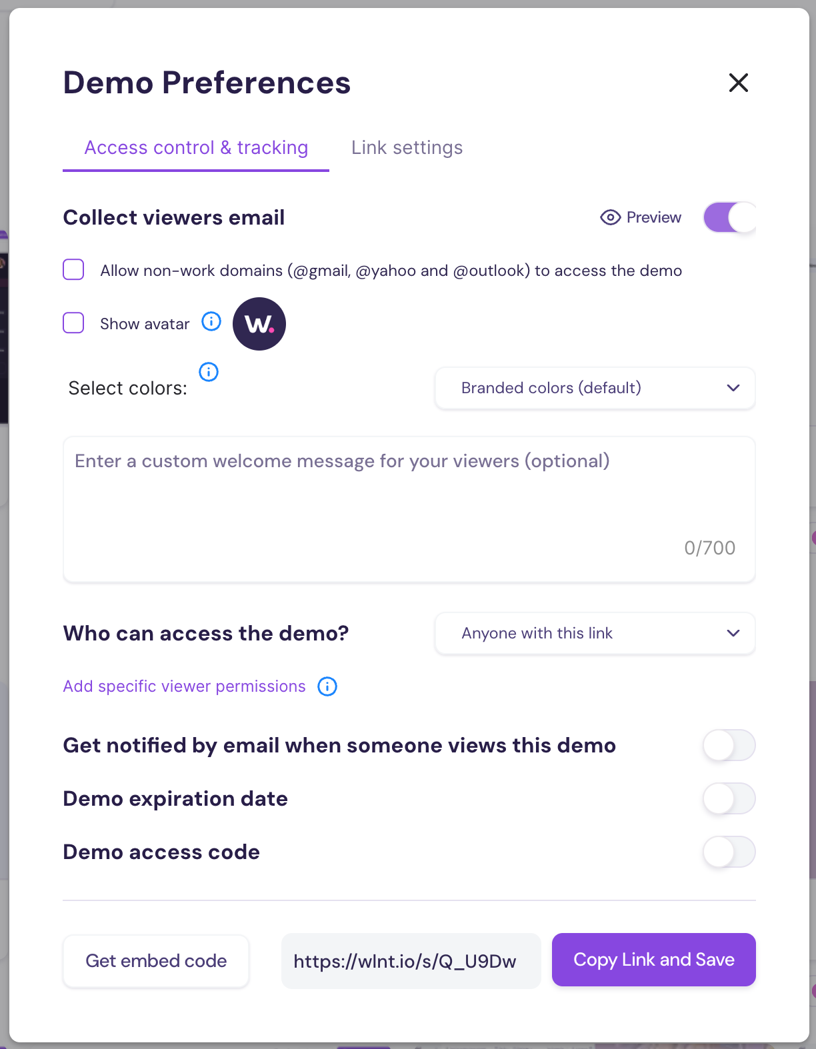Viewport: 816px width, 1049px height.
Task: Click the info icon beside Show avatar
Action: [x=211, y=322]
